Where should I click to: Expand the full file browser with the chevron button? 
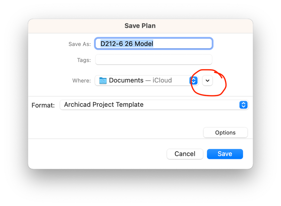point(208,80)
